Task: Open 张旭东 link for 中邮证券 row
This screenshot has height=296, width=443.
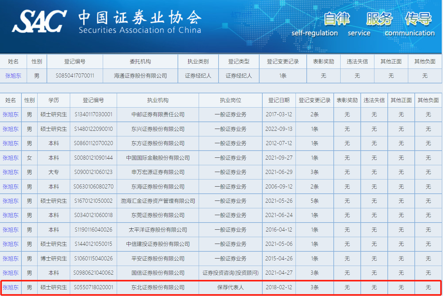Action: 11,114
